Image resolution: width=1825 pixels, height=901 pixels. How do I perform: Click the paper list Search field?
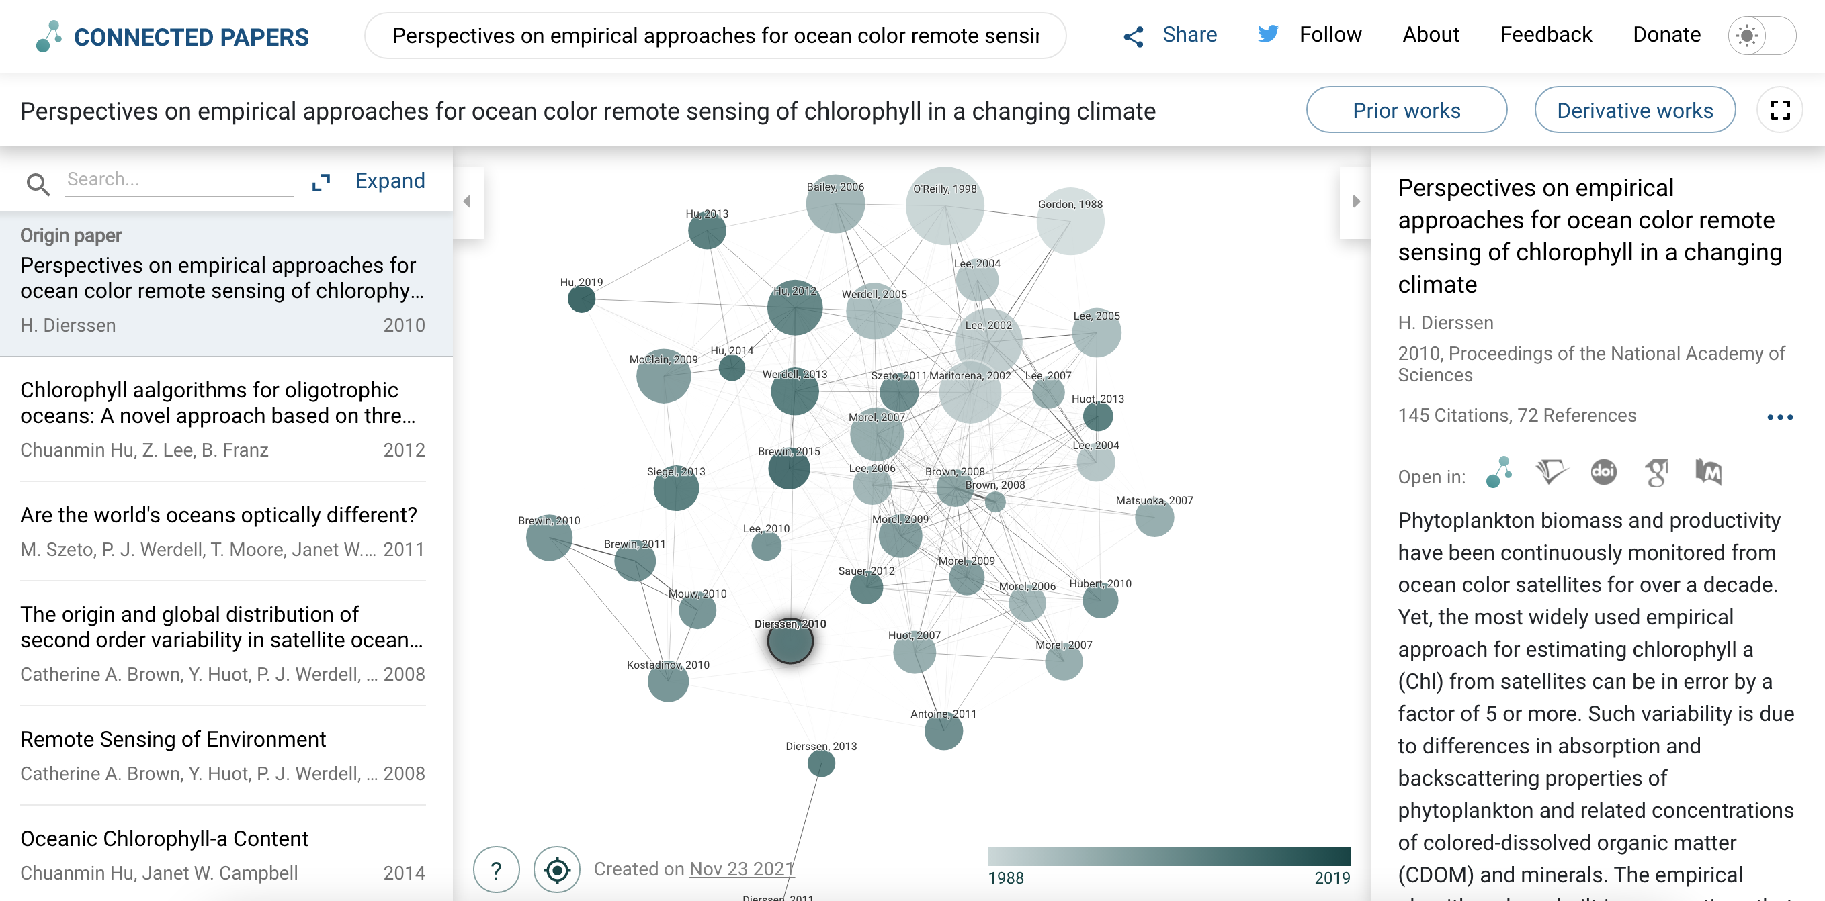point(179,180)
